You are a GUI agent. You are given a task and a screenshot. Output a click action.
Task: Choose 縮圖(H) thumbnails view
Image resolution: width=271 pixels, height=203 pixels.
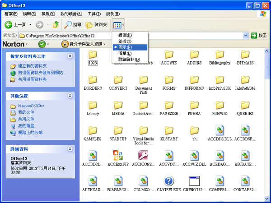point(130,35)
